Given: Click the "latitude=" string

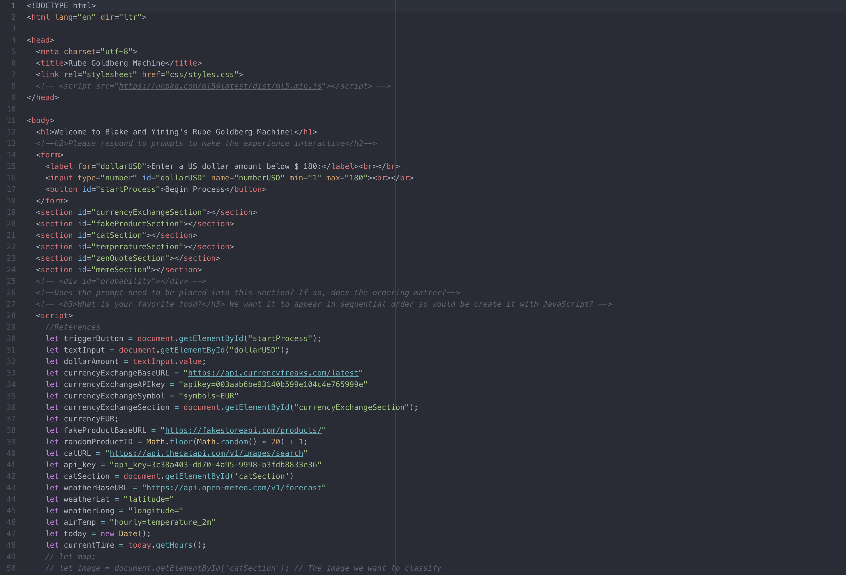Looking at the screenshot, I should 149,499.
